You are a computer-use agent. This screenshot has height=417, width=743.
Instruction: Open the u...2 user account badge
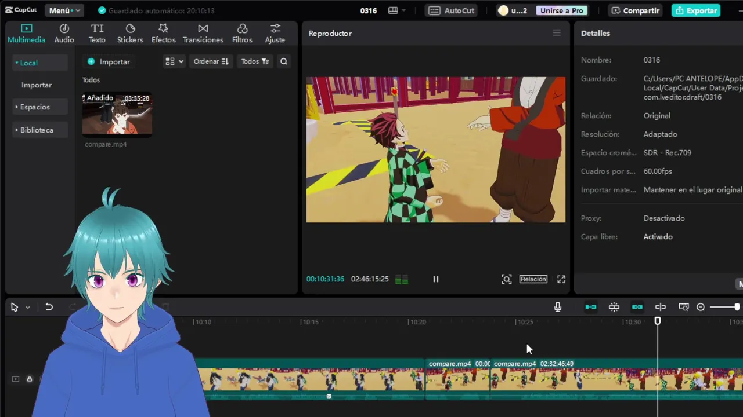click(x=513, y=10)
